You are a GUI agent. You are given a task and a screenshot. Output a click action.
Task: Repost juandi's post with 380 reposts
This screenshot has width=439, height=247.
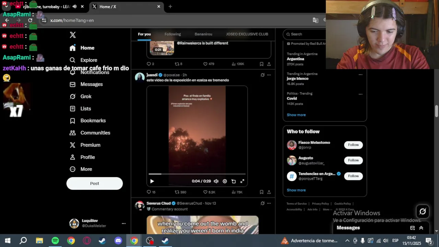(180, 192)
